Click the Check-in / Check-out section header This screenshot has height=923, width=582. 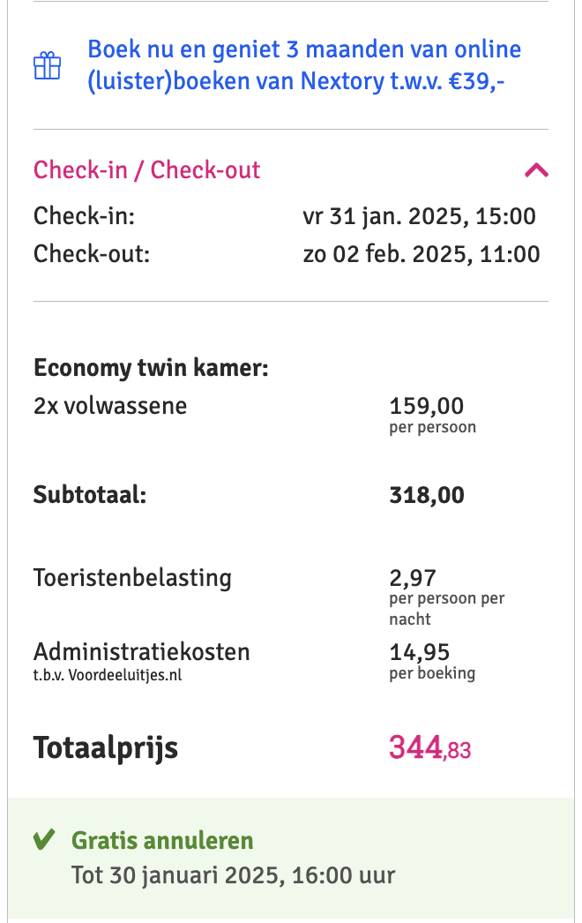click(147, 170)
